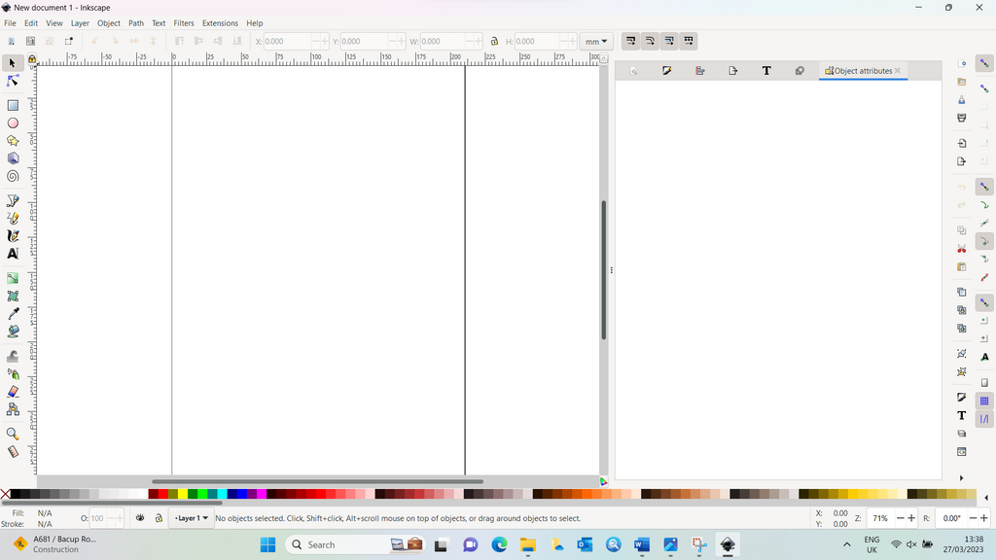This screenshot has height=560, width=996.
Task: Toggle width and height ratio lock
Action: click(494, 42)
